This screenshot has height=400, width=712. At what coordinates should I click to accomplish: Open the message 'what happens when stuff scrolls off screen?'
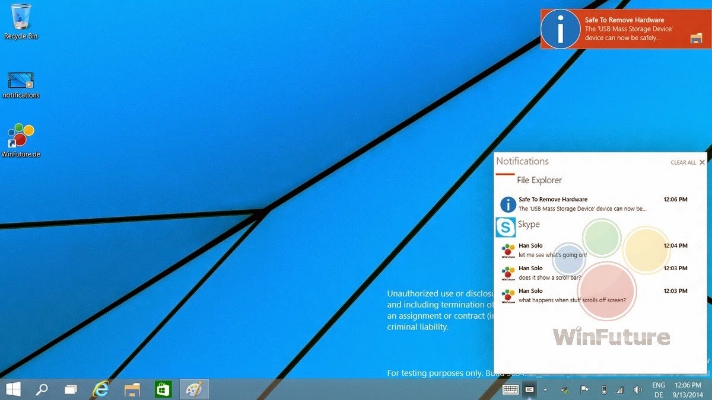pyautogui.click(x=593, y=295)
